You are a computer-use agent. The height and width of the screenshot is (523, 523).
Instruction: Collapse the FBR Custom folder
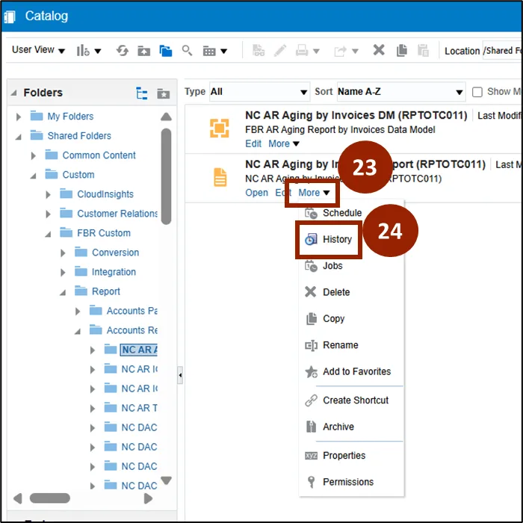[48, 234]
